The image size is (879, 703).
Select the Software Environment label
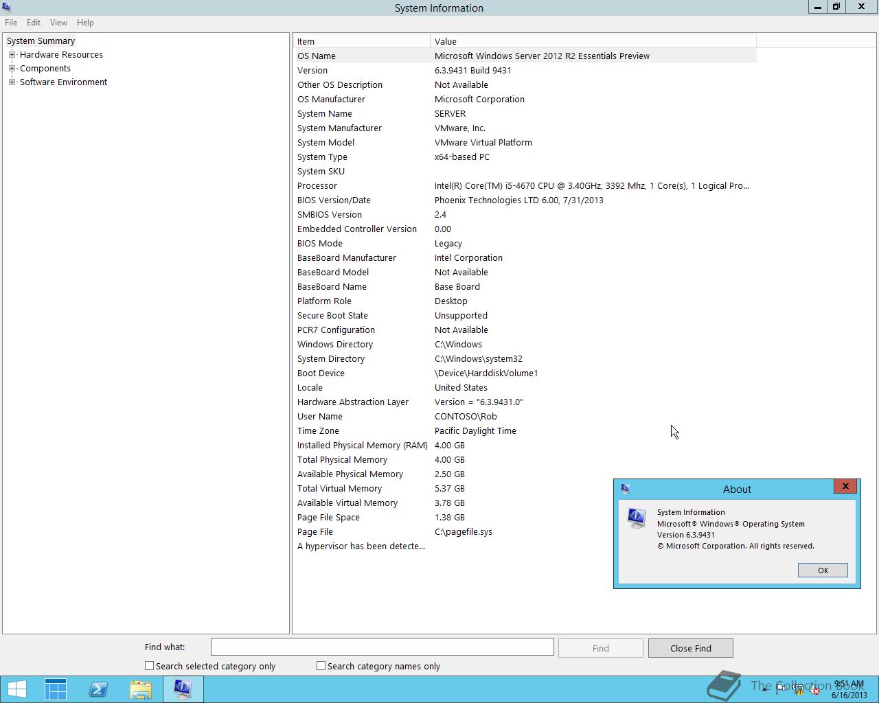click(x=63, y=82)
